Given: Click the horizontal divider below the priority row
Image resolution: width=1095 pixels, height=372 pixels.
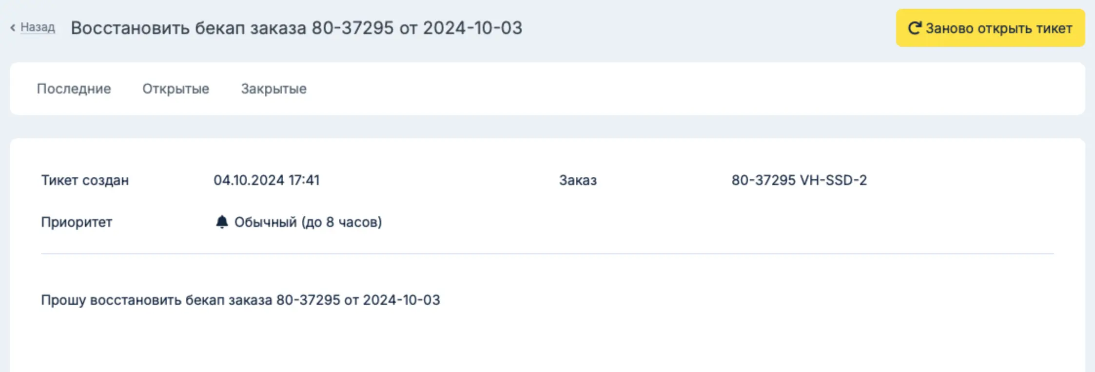Looking at the screenshot, I should 547,254.
